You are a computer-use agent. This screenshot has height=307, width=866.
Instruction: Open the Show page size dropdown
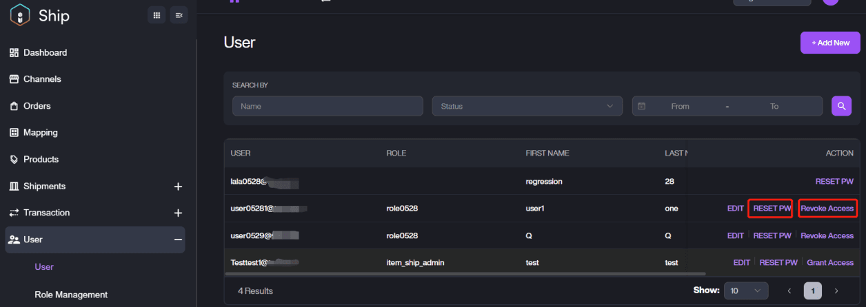tap(746, 291)
